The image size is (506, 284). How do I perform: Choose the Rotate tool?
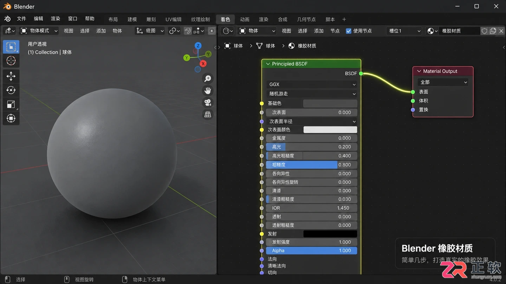point(11,90)
